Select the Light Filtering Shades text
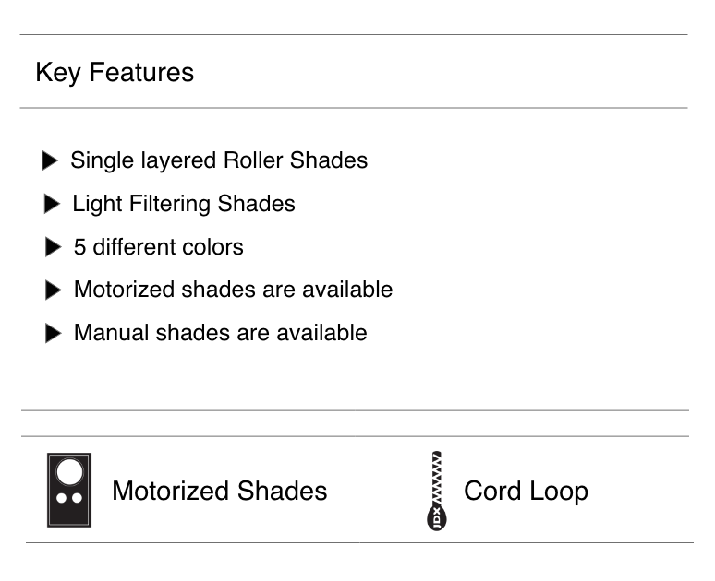Screen dimensions: 715x581 [x=184, y=204]
